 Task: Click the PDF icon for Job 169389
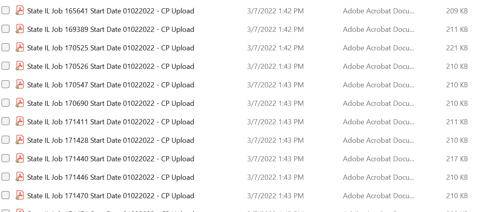click(19, 29)
